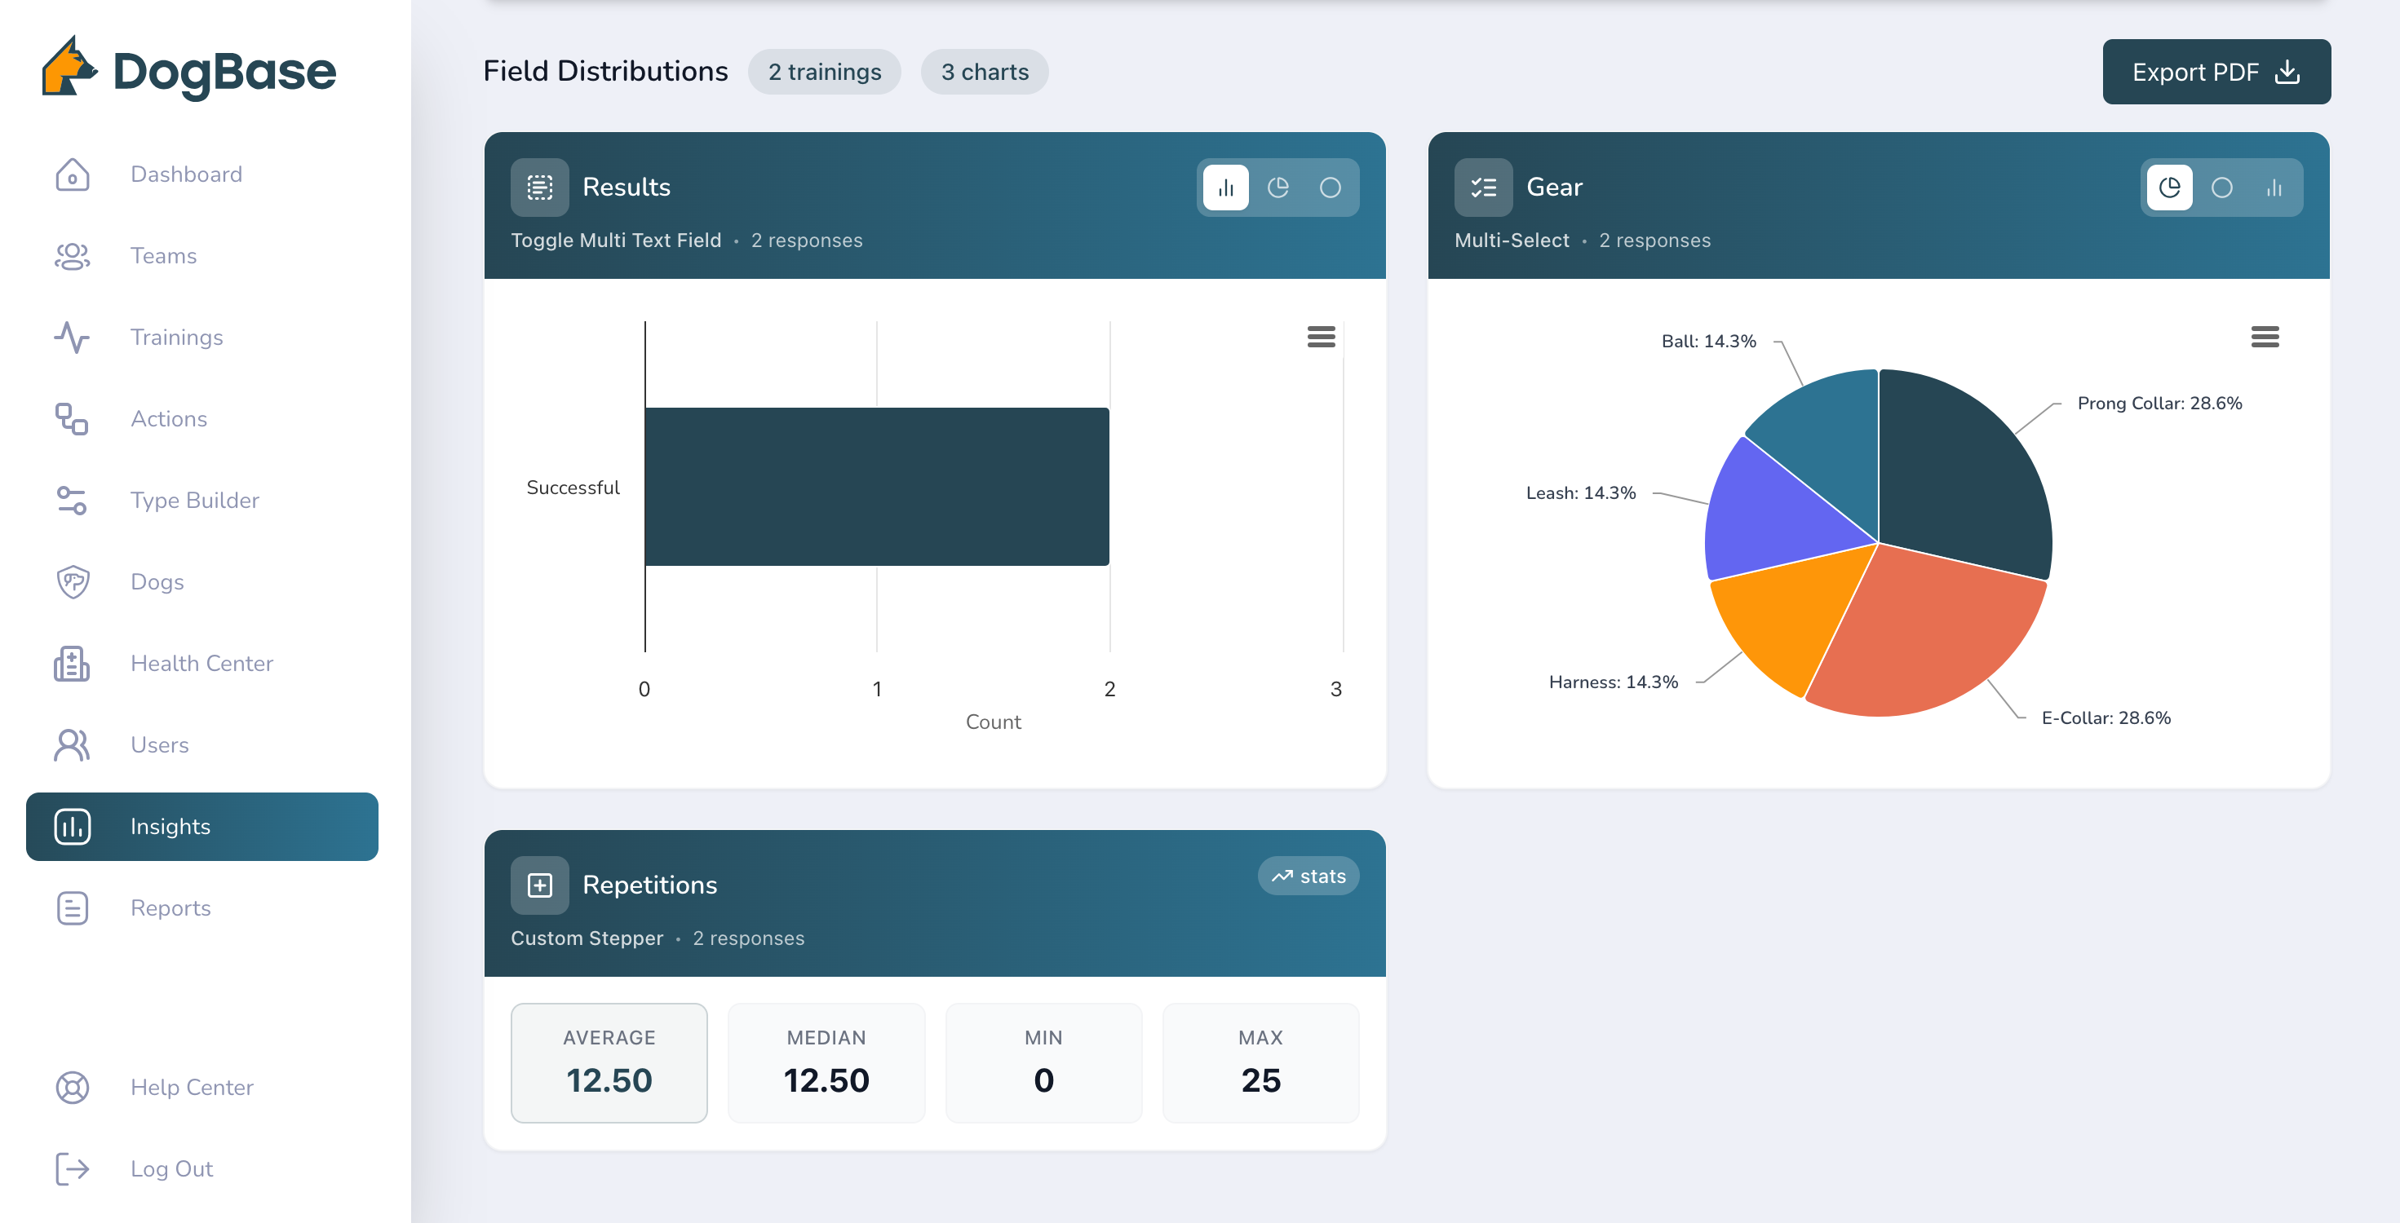Viewport: 2400px width, 1223px height.
Task: Open the Health Center section
Action: click(x=201, y=663)
